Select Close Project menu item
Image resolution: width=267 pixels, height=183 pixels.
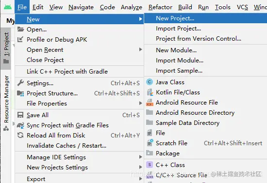[x=79, y=60]
